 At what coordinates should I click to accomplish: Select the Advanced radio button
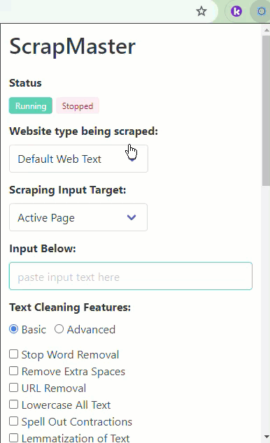59,329
